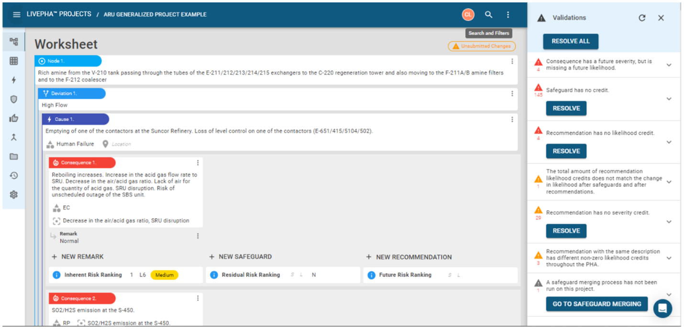
Task: Click the L6 likelihood value
Action: click(x=143, y=275)
